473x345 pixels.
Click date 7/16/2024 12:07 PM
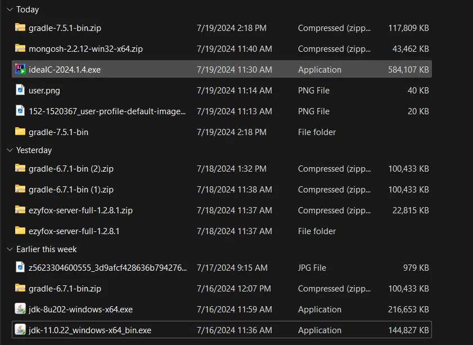234,289
